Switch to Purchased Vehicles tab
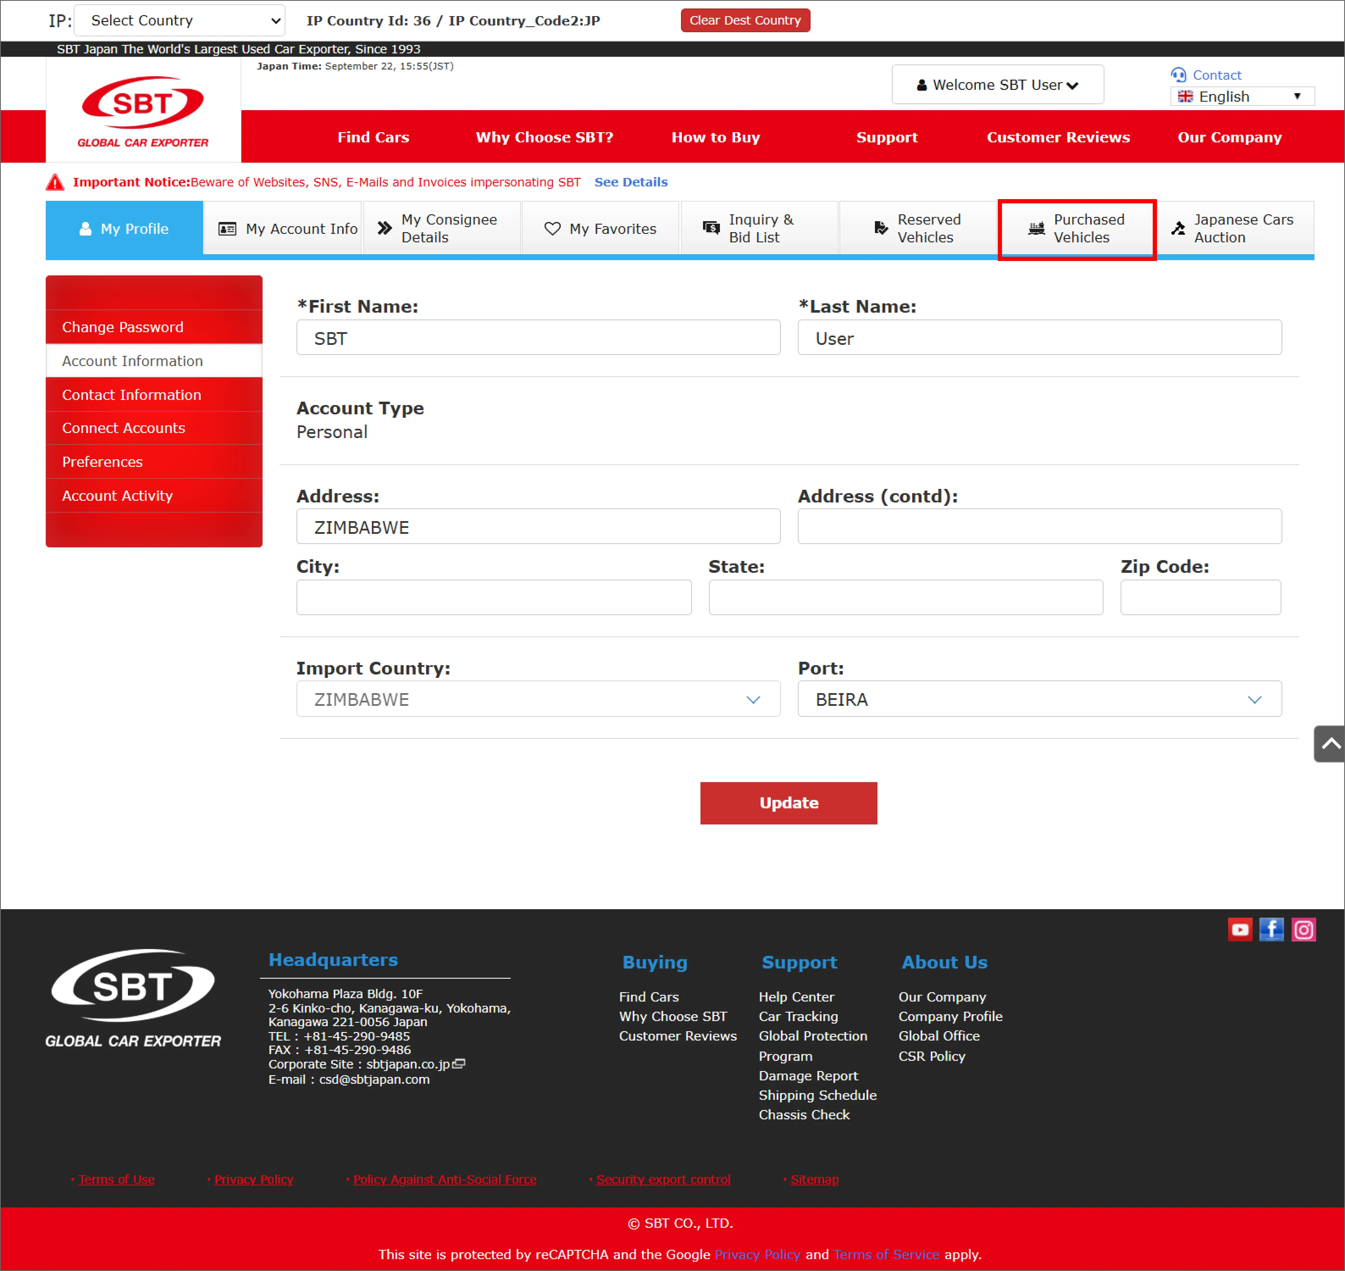The height and width of the screenshot is (1271, 1345). click(1076, 229)
